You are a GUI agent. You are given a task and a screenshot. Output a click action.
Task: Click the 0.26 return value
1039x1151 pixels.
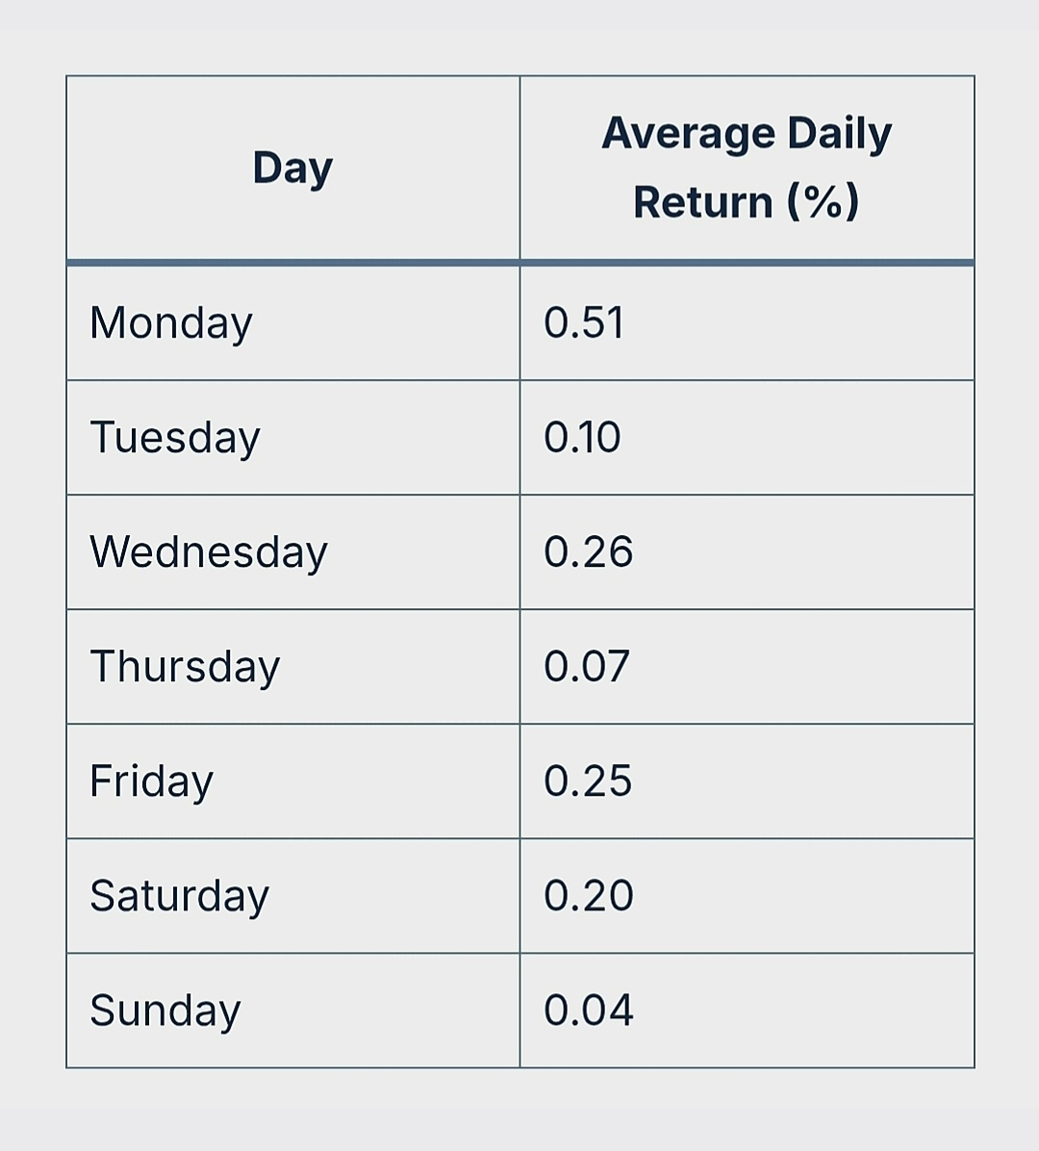tap(588, 552)
